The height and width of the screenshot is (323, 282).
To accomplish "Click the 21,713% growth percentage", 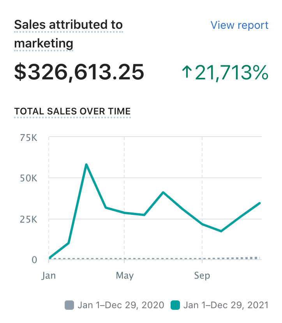I will pyautogui.click(x=231, y=72).
